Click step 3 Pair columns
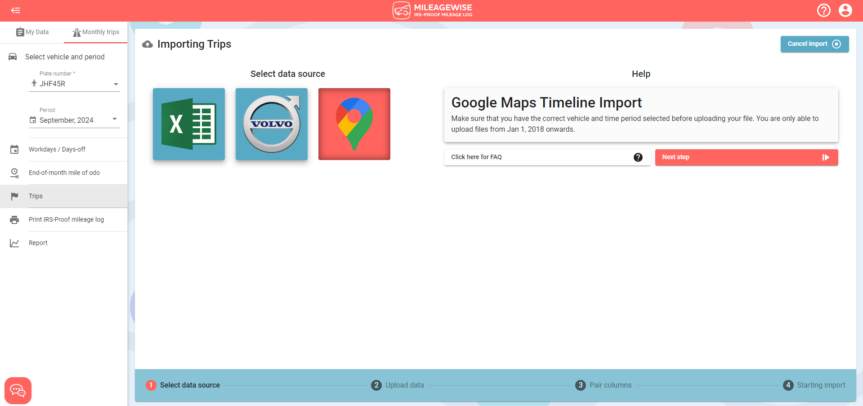Screen dimensions: 863x406 [604, 385]
